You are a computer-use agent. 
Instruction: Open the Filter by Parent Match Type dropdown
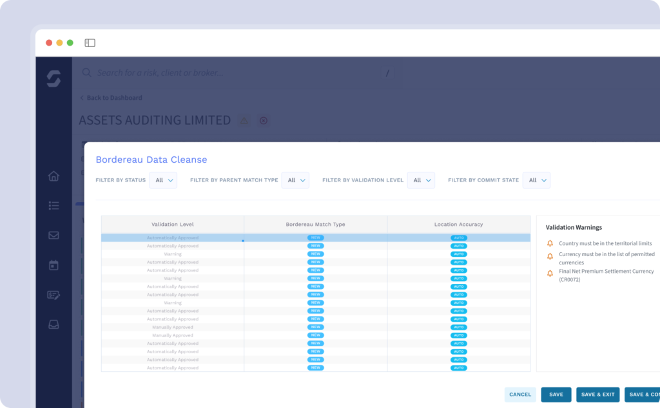click(295, 180)
